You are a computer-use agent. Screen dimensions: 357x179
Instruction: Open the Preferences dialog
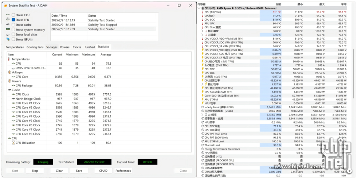click(x=123, y=171)
